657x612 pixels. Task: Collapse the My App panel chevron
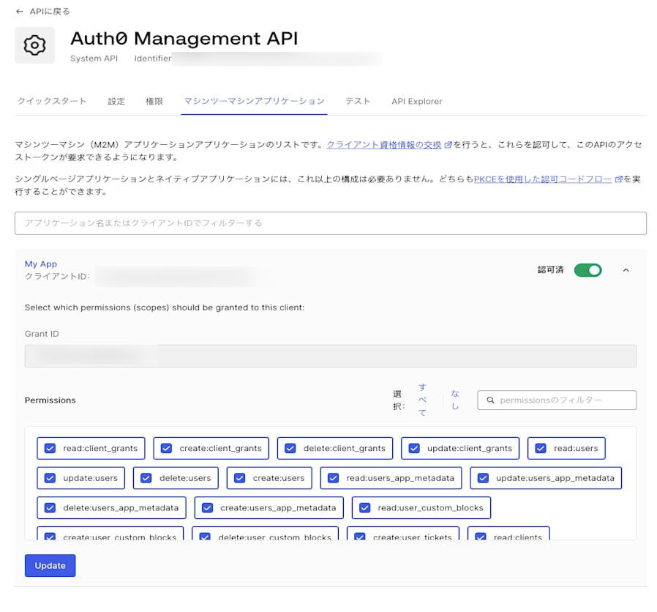click(626, 270)
